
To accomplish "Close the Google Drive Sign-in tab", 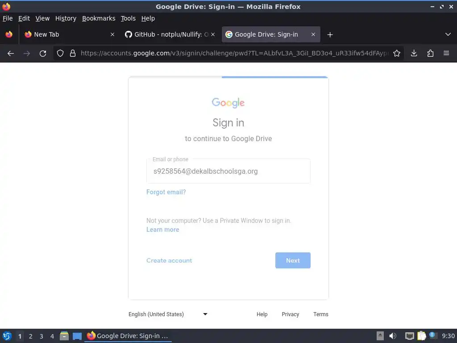I will (313, 34).
